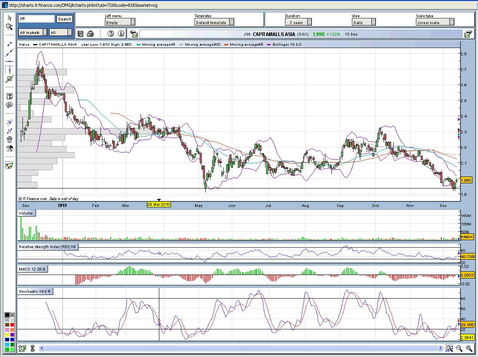
Task: Click the Moving average36 legend entry
Action: click(156, 44)
